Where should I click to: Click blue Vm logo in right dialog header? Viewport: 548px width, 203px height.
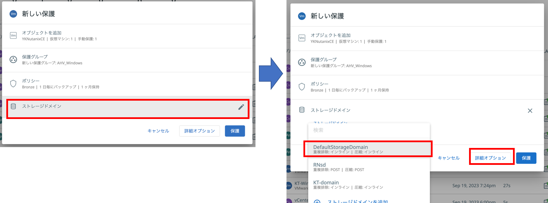[302, 16]
